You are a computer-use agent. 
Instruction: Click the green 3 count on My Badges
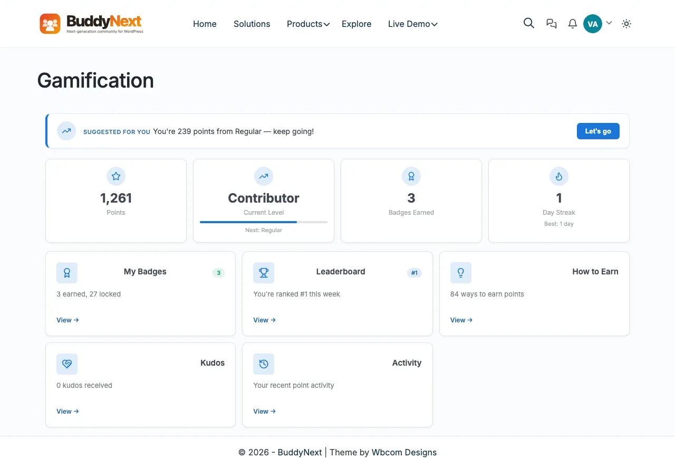click(x=218, y=273)
